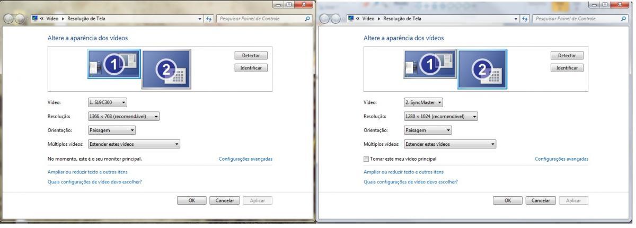This screenshot has width=636, height=228.
Task: Open the Vídeo dropdown showing 1. S19C300
Action: point(108,102)
